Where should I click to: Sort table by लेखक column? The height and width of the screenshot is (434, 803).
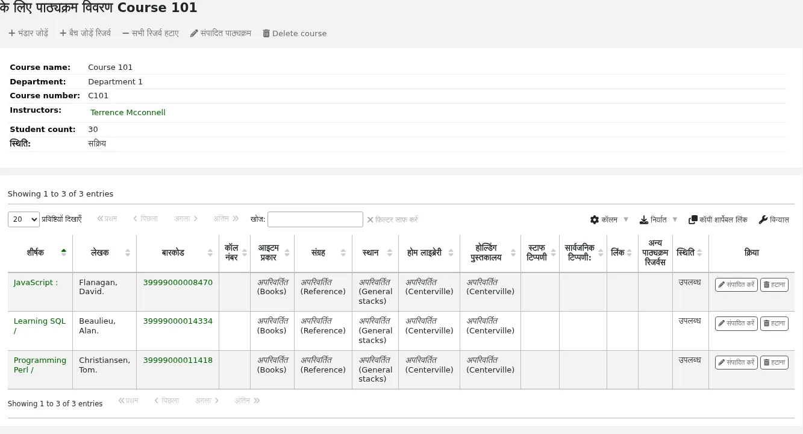click(x=104, y=253)
